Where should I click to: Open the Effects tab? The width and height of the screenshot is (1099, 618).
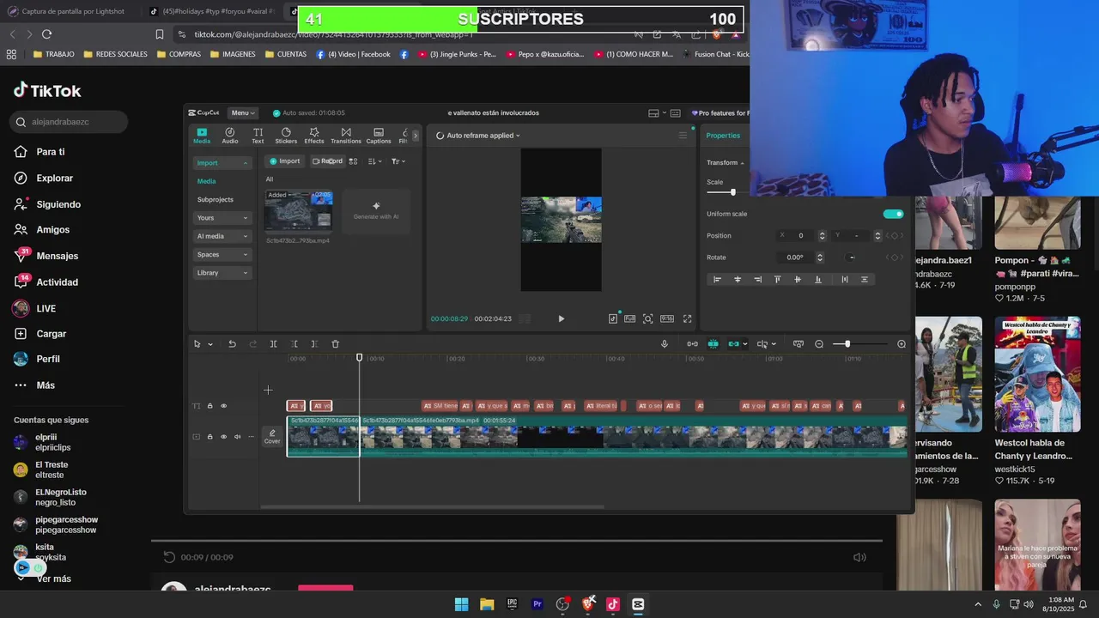click(x=314, y=136)
